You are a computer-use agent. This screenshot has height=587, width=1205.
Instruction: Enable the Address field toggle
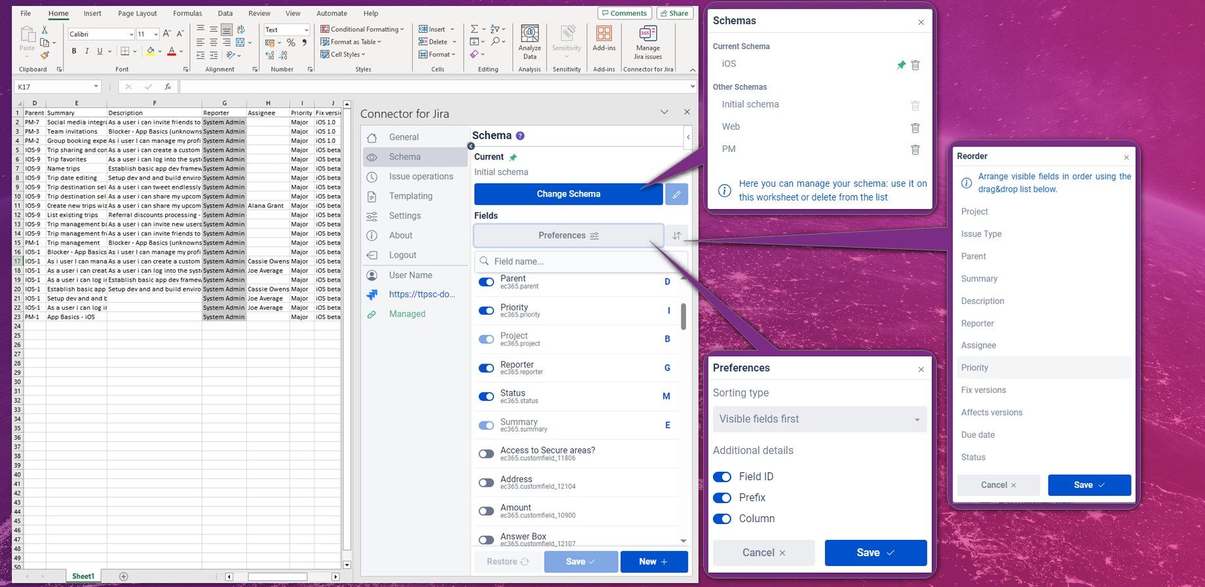(x=486, y=483)
